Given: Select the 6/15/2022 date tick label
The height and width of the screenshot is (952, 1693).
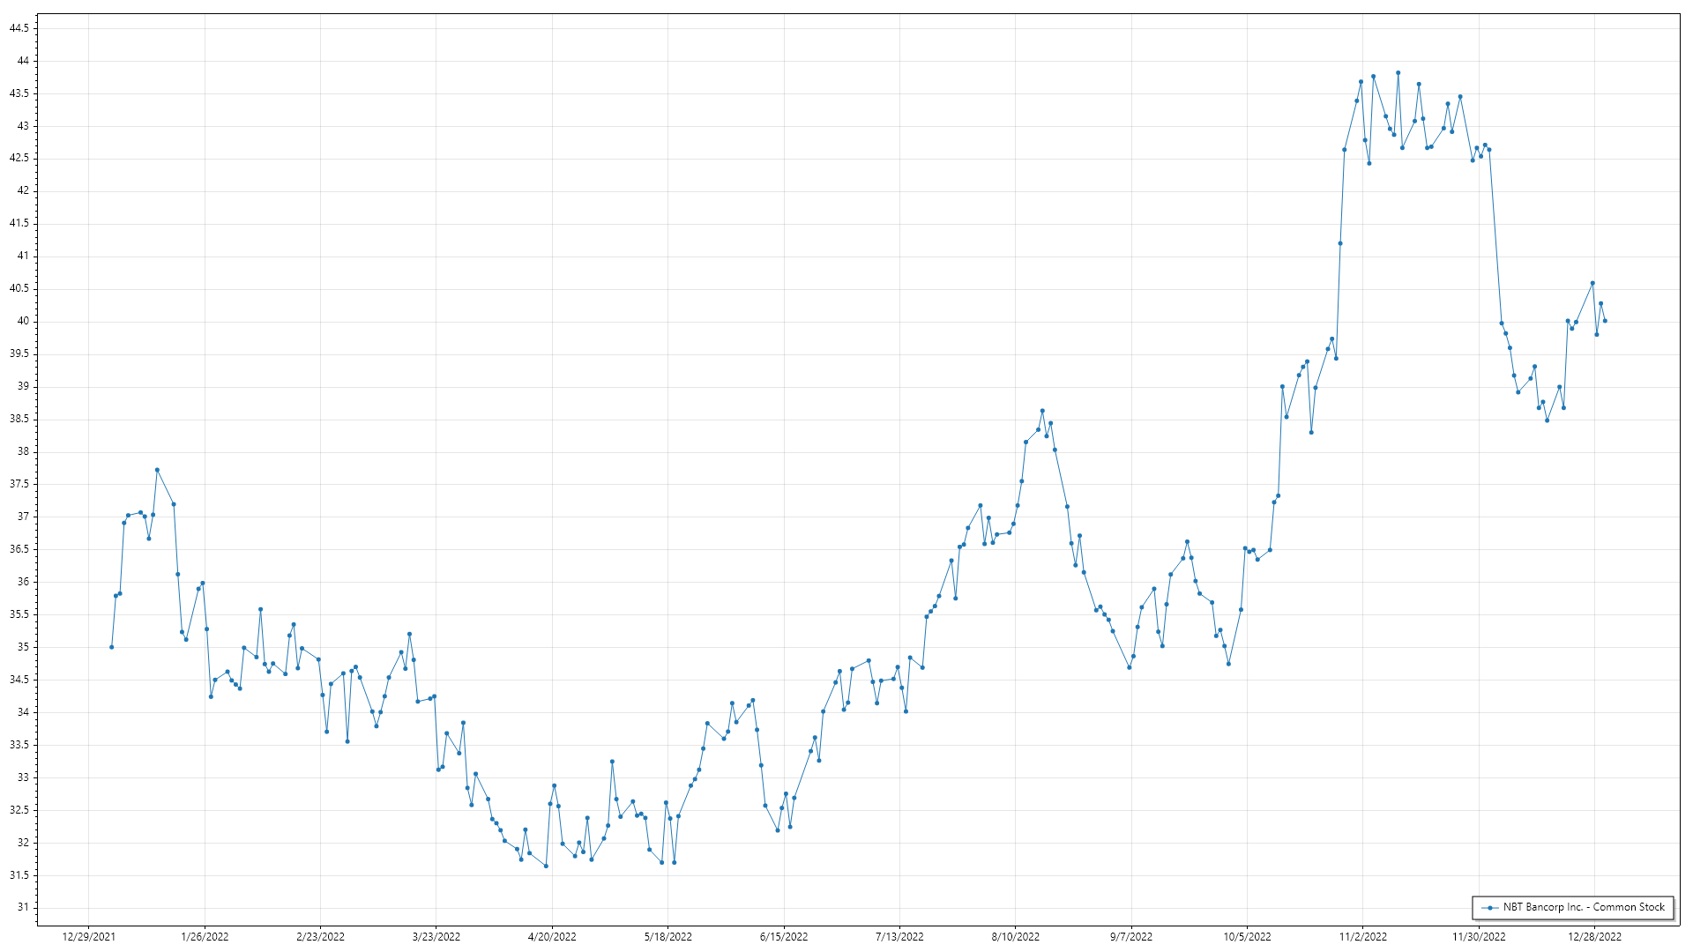Looking at the screenshot, I should (784, 937).
